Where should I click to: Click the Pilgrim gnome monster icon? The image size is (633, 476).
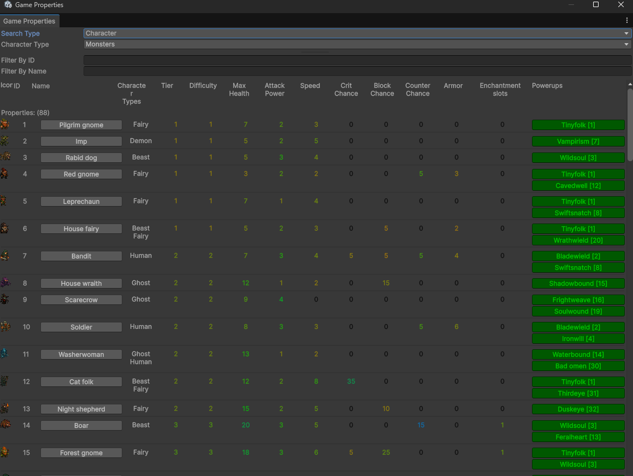pos(5,125)
